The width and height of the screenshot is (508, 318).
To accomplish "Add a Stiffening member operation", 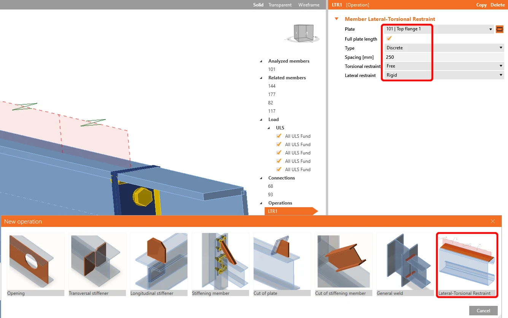I will coord(220,264).
